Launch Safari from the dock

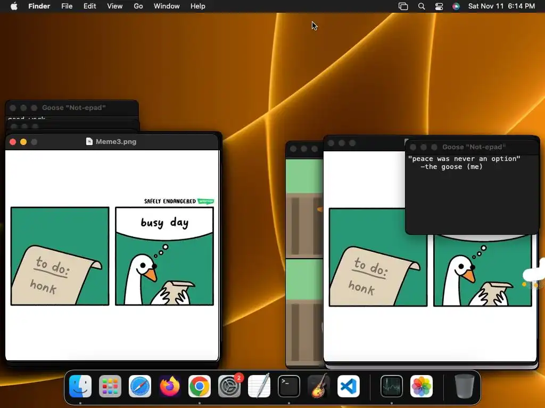point(140,386)
